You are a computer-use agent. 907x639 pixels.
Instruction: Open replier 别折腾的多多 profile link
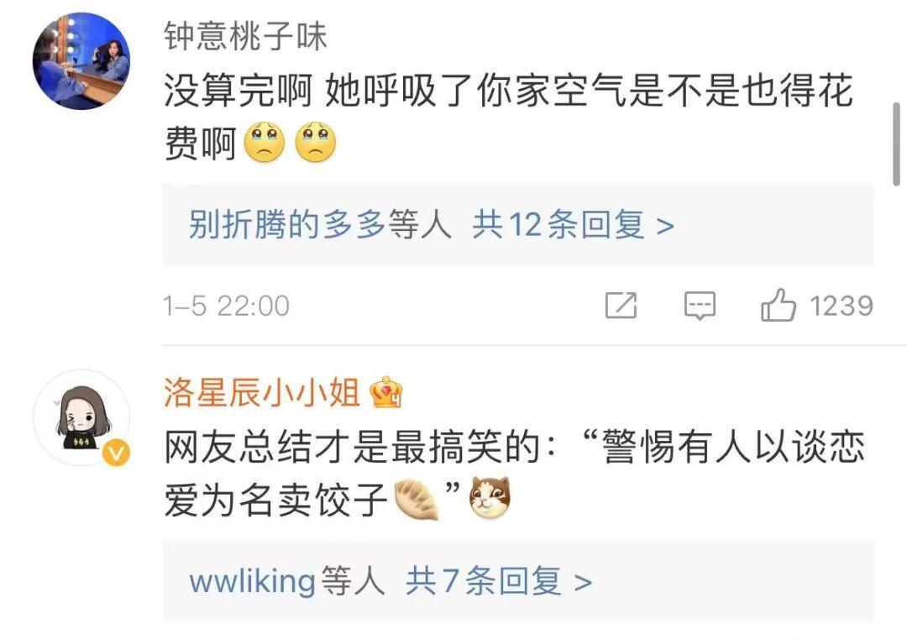click(x=287, y=224)
